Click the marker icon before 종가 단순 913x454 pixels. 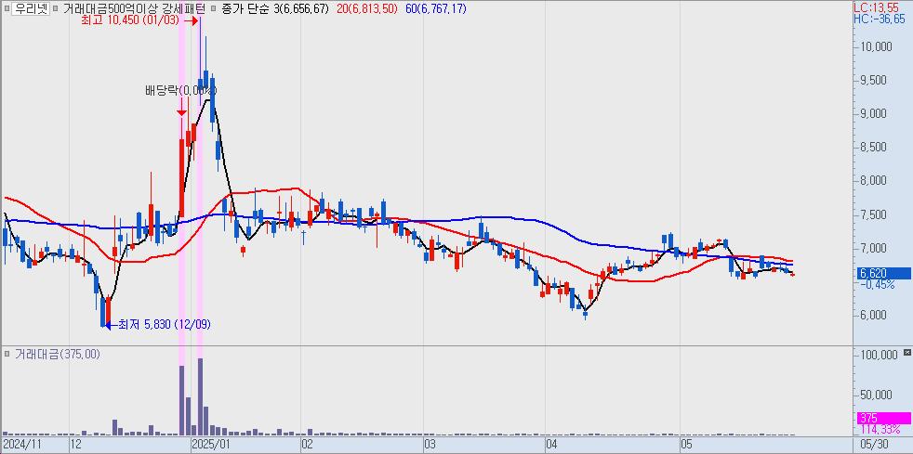(215, 8)
